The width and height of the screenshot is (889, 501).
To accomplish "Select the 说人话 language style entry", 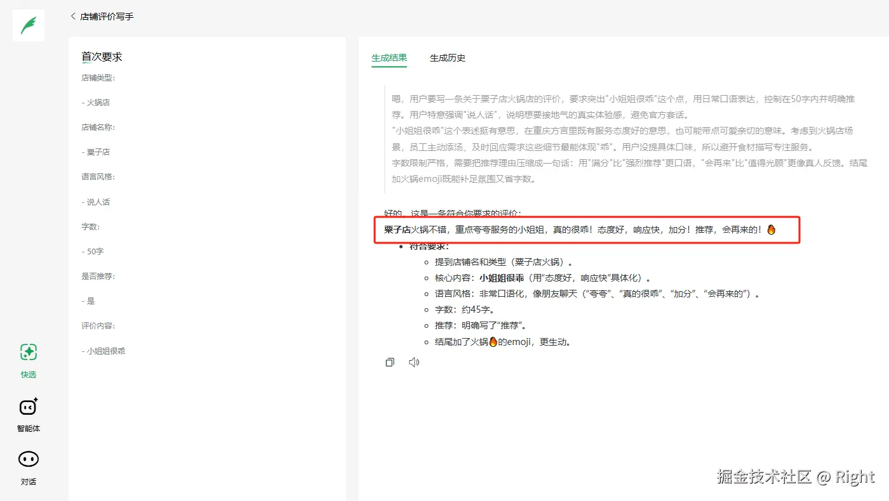I will (x=96, y=201).
